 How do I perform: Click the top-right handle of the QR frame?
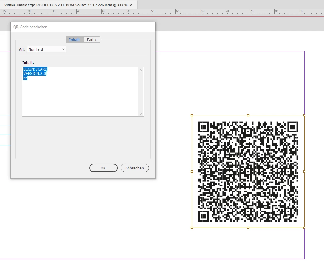tap(305, 115)
